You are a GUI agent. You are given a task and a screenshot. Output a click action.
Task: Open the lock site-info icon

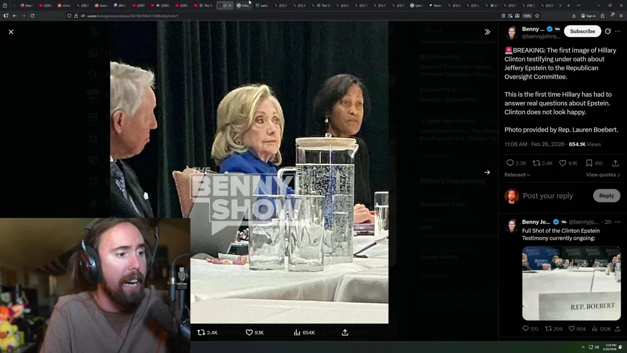(76, 16)
